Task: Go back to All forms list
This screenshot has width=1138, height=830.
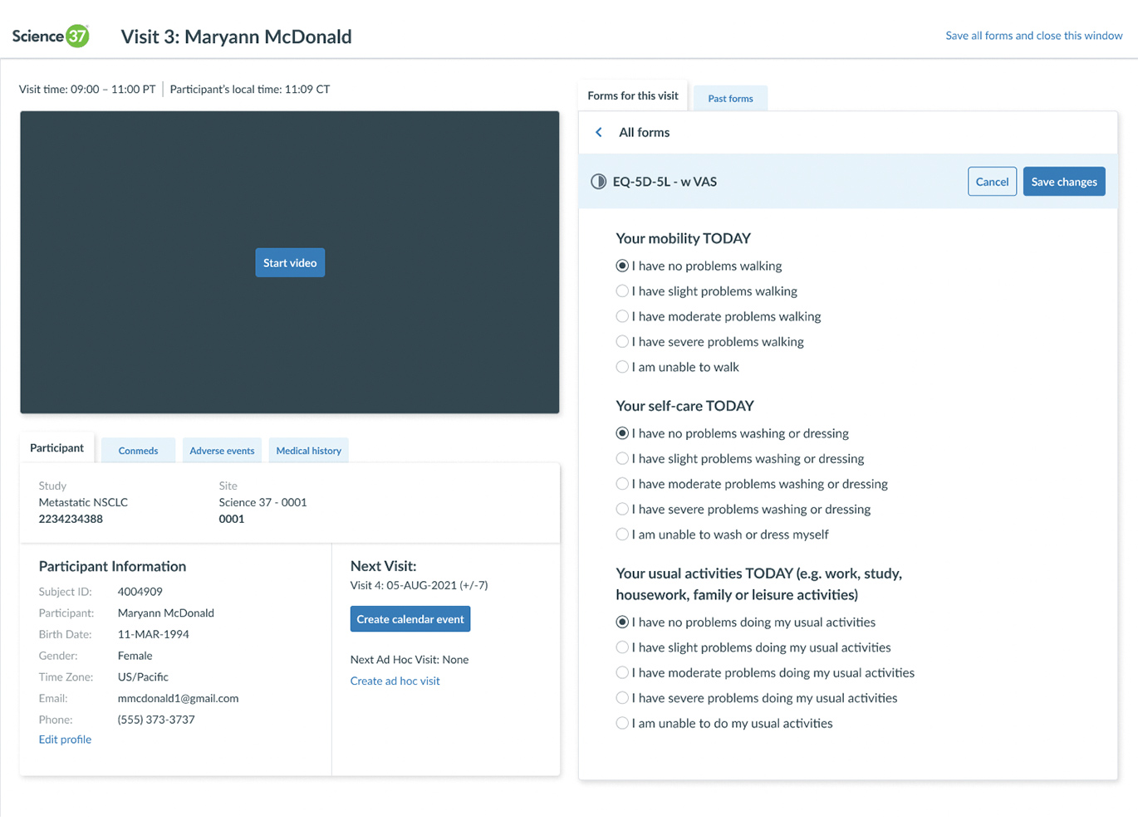Action: click(644, 133)
